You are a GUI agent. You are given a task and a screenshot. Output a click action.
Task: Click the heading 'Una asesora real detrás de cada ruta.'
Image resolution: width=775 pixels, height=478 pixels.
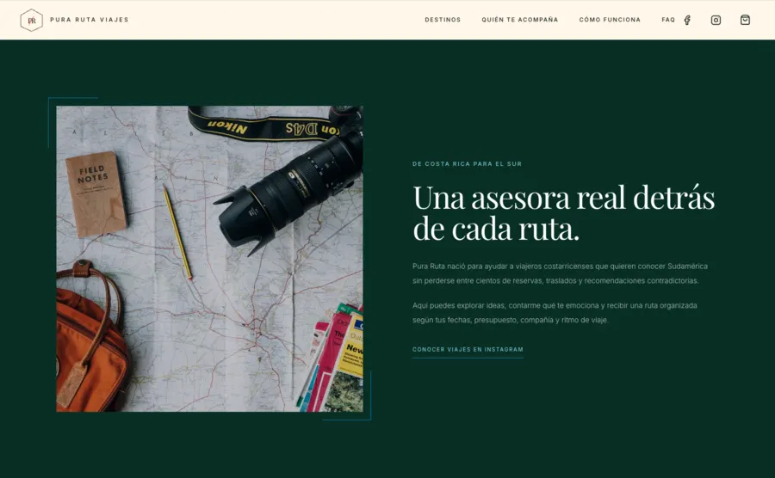[x=563, y=213]
